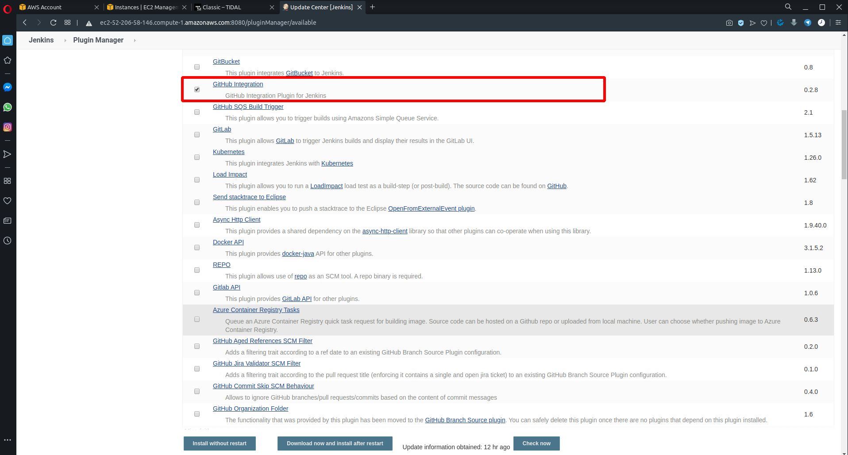The image size is (848, 455).
Task: Take a snapshot with the camera icon
Action: point(729,23)
